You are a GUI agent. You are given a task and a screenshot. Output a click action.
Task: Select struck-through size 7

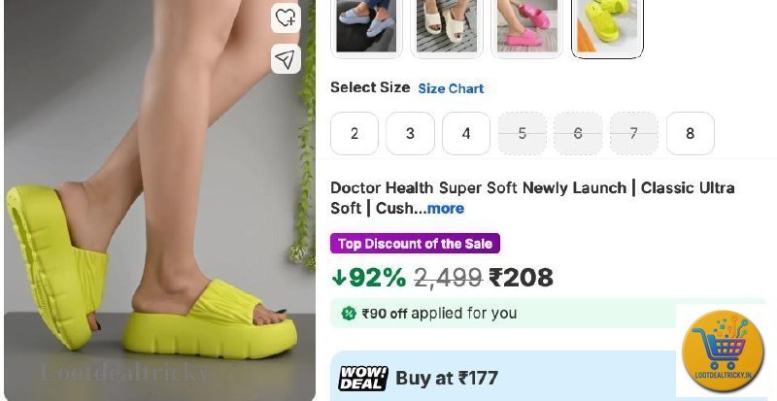click(634, 133)
